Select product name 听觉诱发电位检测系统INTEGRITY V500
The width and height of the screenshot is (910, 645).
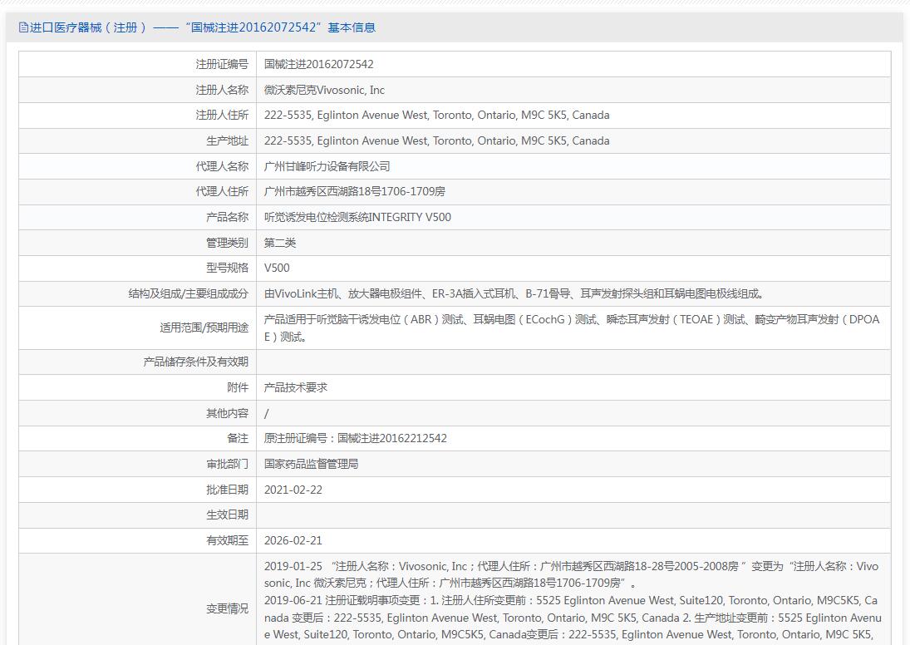coord(357,217)
